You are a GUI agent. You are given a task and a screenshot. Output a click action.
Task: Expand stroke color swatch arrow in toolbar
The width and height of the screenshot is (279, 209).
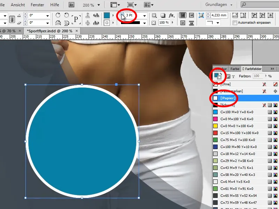click(113, 23)
